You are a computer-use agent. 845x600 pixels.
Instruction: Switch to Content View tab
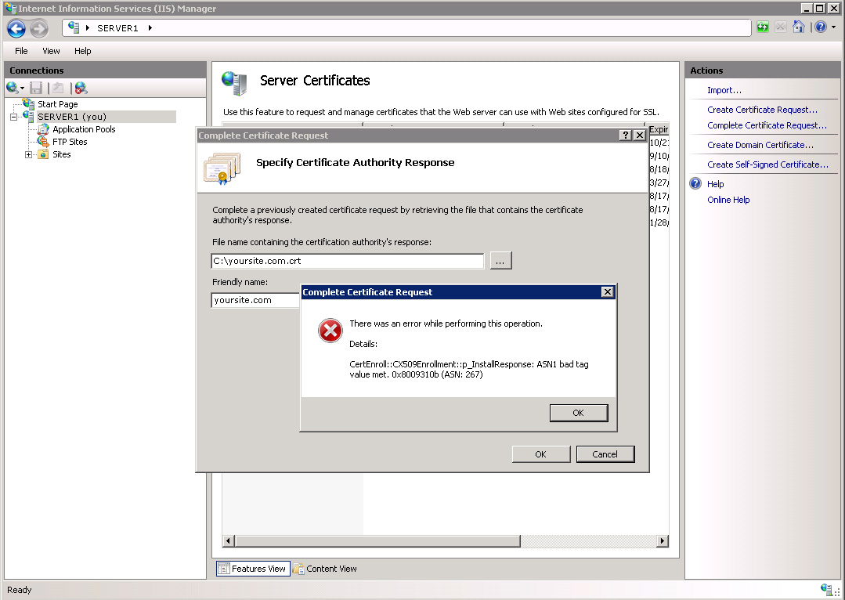click(325, 569)
